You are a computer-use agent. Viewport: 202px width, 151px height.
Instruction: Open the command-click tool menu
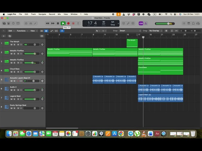(x=104, y=31)
